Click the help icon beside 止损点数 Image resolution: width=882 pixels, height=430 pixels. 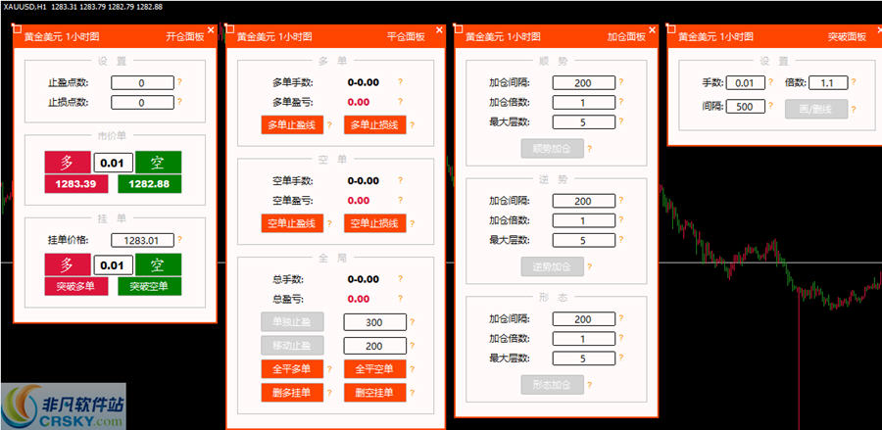180,102
